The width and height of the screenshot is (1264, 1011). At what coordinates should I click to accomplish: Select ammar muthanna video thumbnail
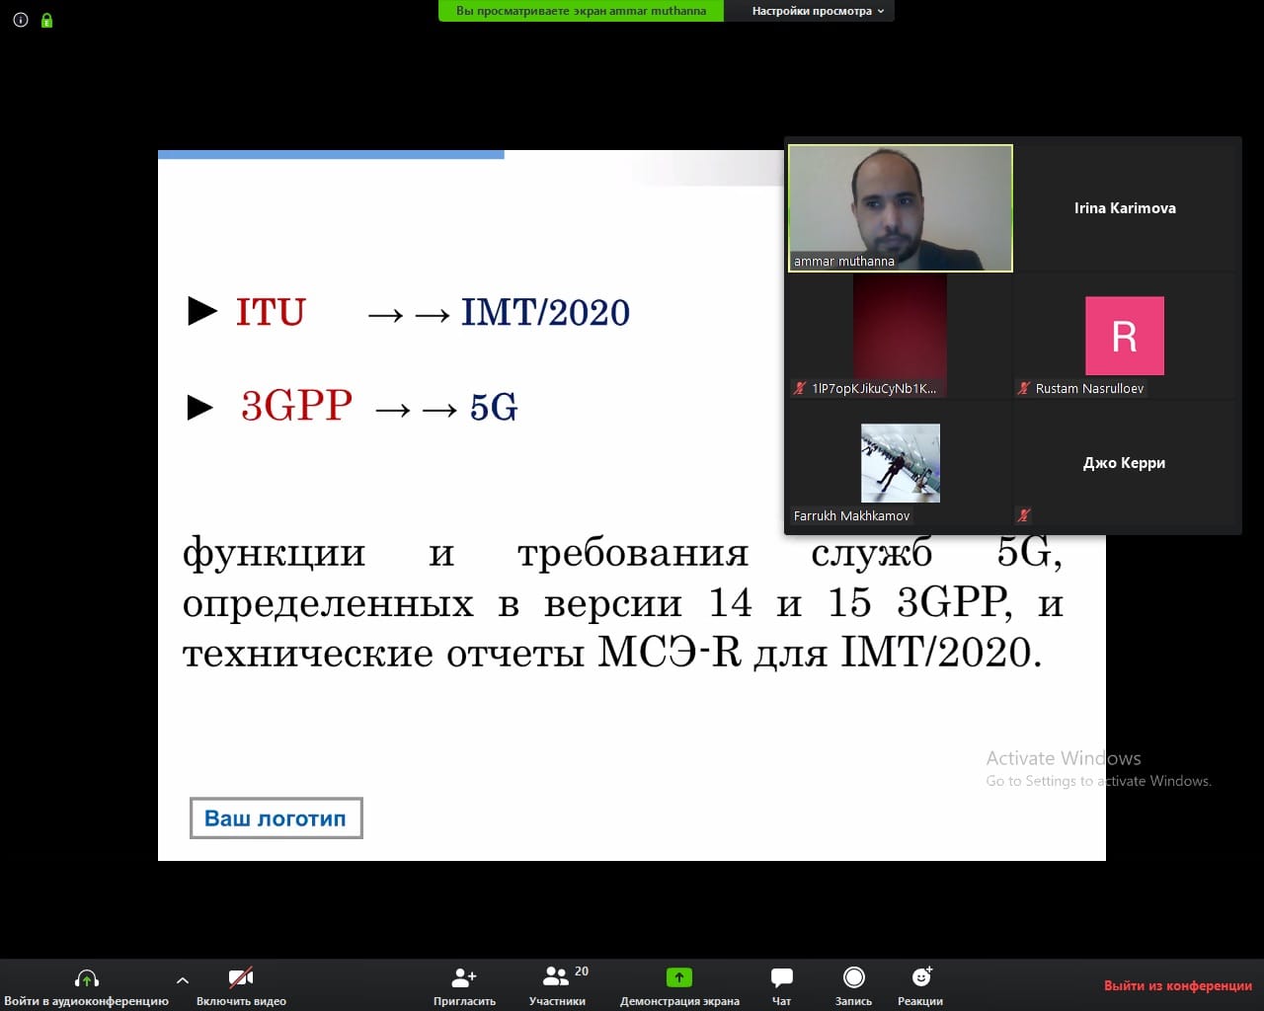click(901, 208)
